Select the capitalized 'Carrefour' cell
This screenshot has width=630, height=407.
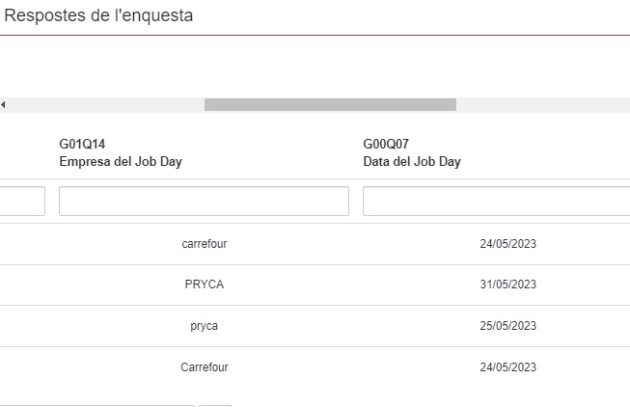click(205, 367)
